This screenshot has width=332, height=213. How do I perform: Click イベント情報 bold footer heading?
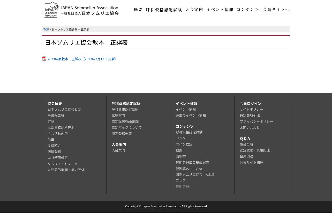186,104
